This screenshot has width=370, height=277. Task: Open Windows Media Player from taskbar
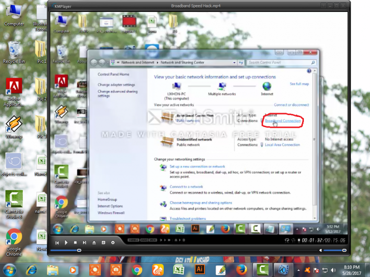coord(73,270)
